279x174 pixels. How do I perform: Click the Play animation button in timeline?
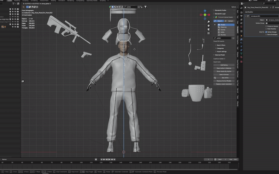tap(109, 160)
